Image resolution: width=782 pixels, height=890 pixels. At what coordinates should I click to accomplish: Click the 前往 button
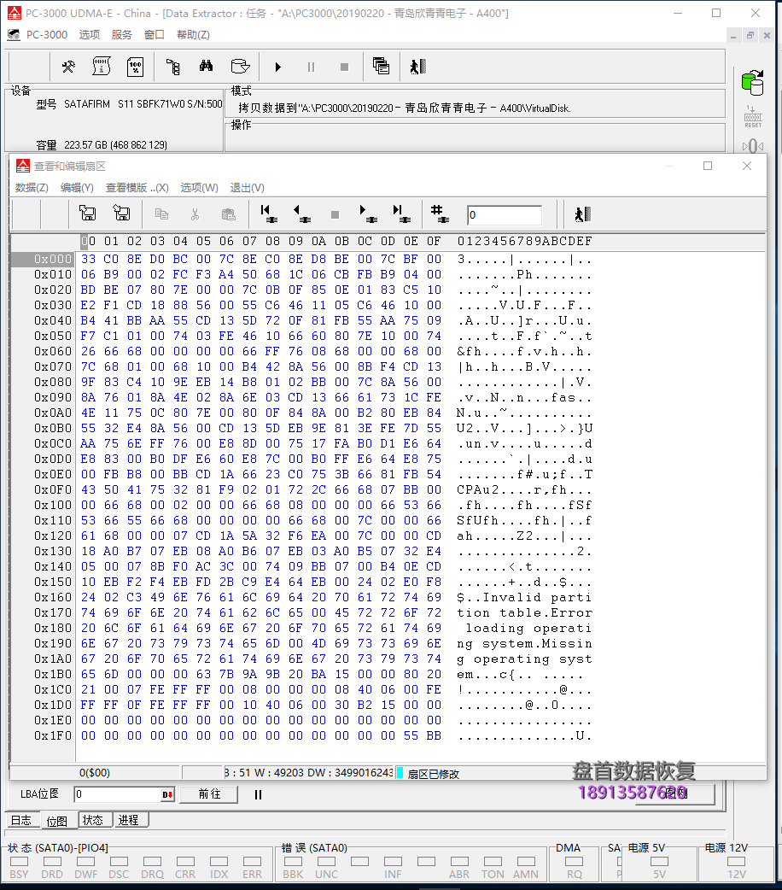point(209,794)
